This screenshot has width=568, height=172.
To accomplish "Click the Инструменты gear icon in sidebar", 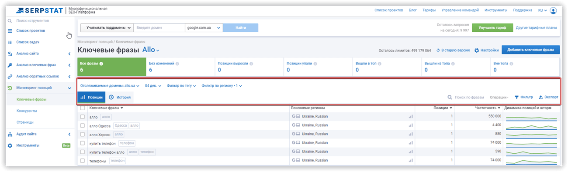I will pos(10,145).
